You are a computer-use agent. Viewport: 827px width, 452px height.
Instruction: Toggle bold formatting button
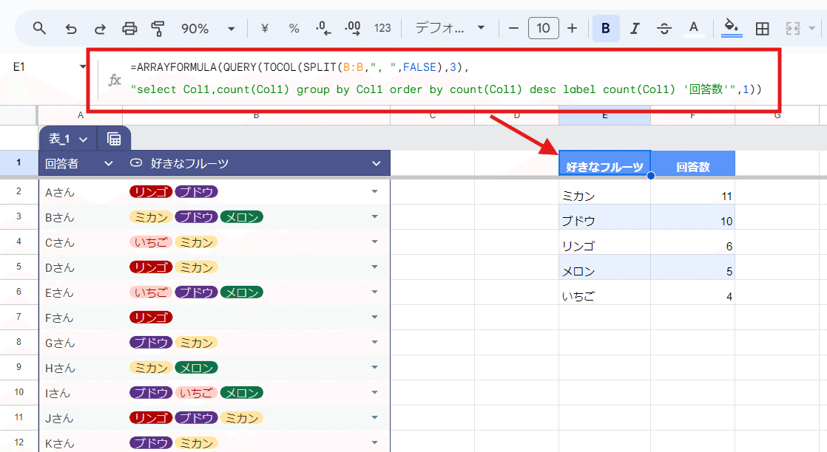(x=606, y=29)
